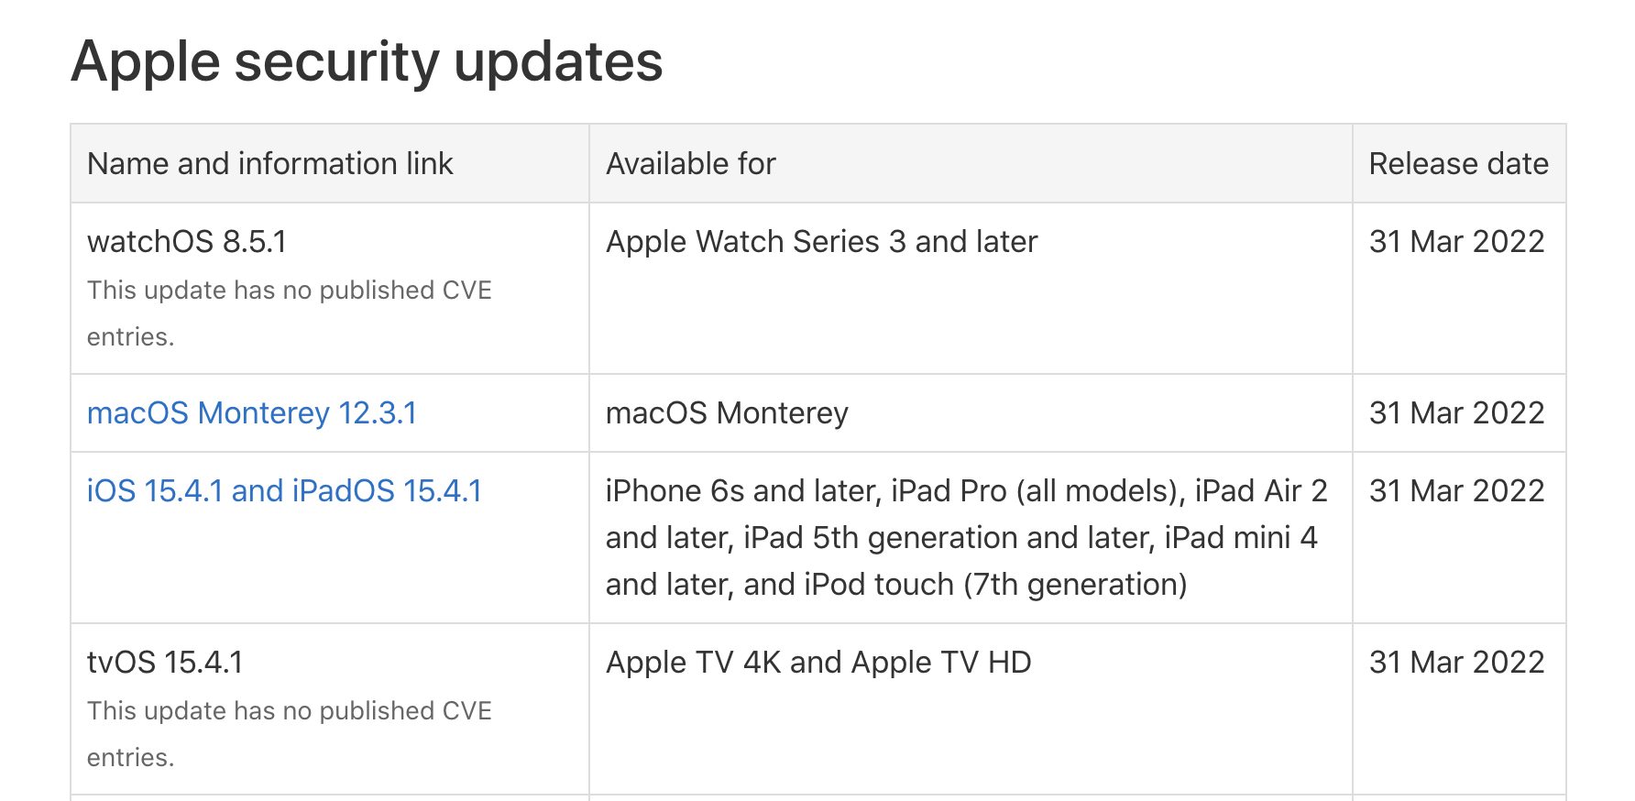The height and width of the screenshot is (801, 1635).
Task: Click the tvOS 15.4.1 entry text
Action: click(165, 663)
